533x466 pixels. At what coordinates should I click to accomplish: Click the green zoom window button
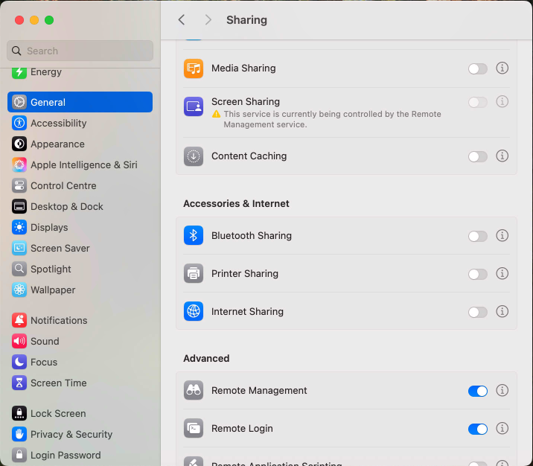coord(49,20)
